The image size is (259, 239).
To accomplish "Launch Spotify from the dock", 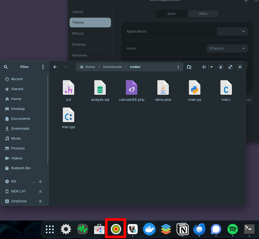I will pos(233,229).
